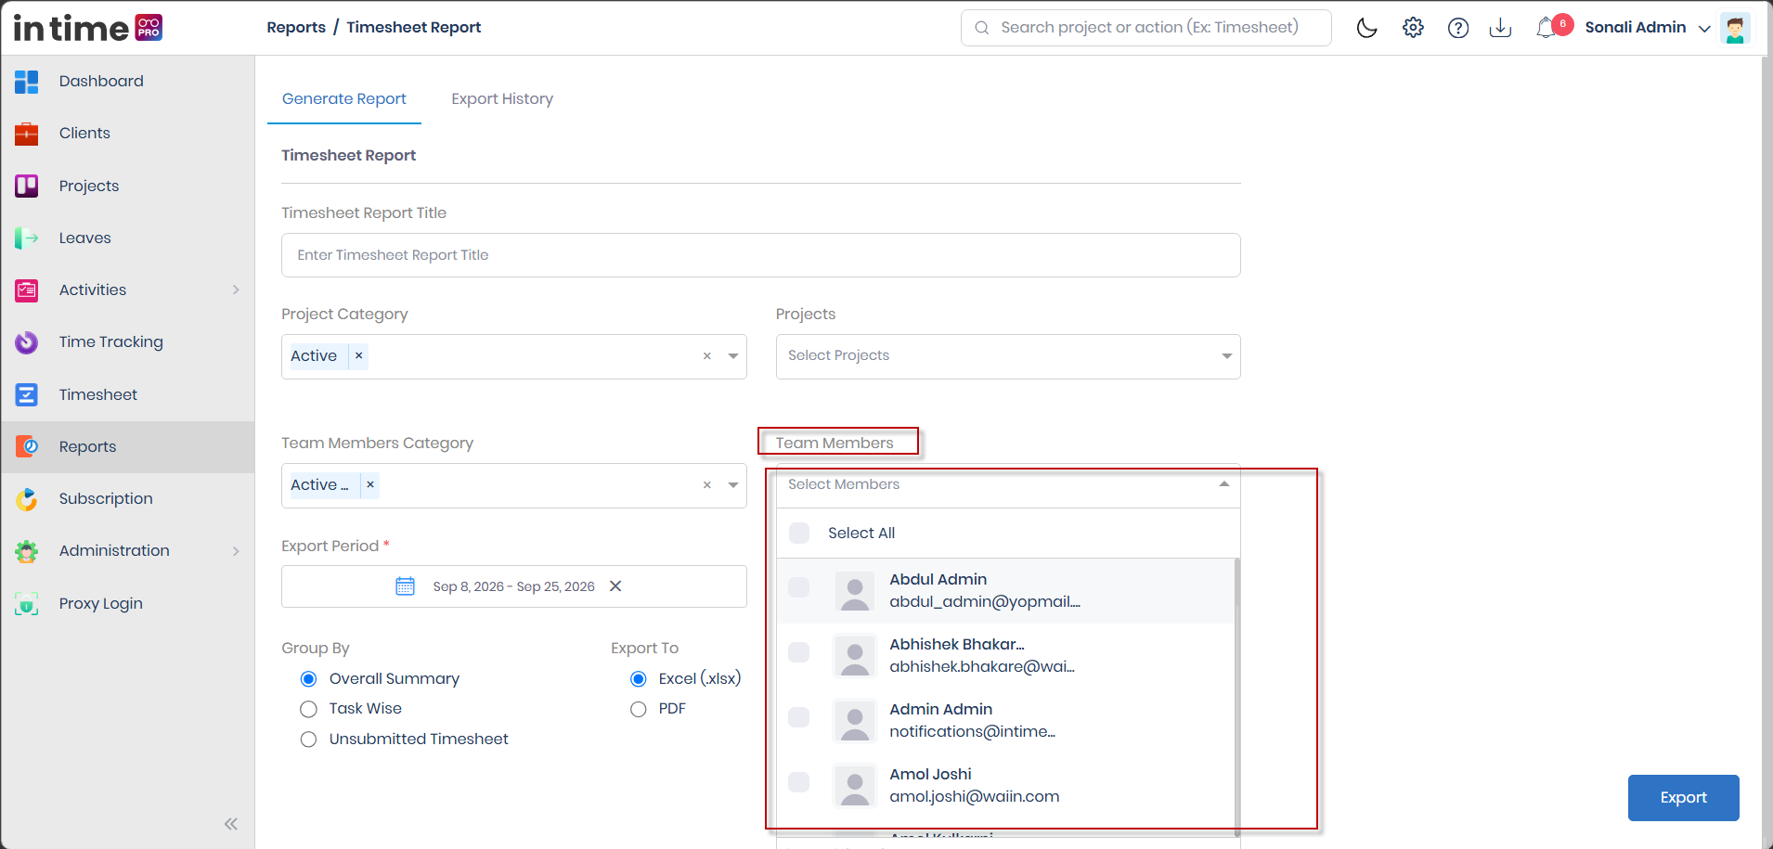1773x849 pixels.
Task: Clear the export period date range
Action: 615,586
